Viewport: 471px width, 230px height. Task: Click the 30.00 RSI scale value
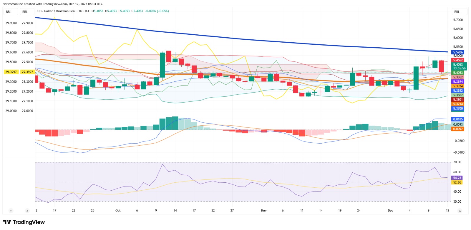[457, 202]
